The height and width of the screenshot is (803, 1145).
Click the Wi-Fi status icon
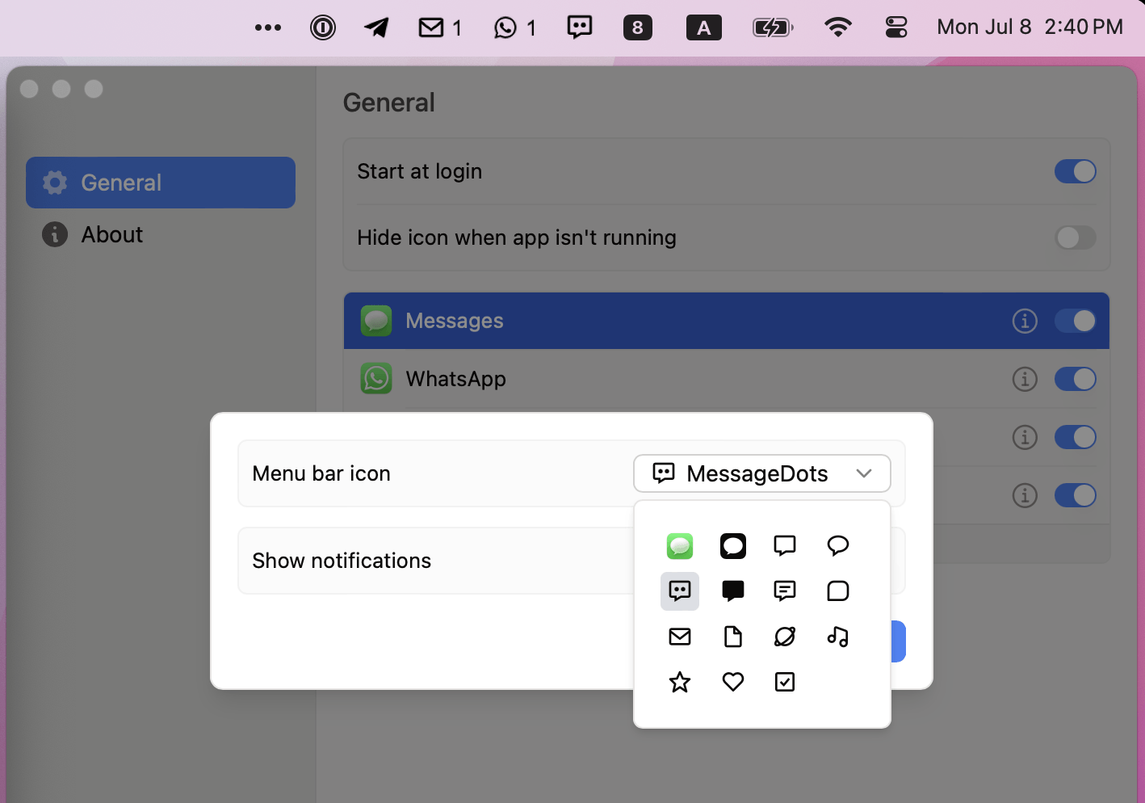838,27
